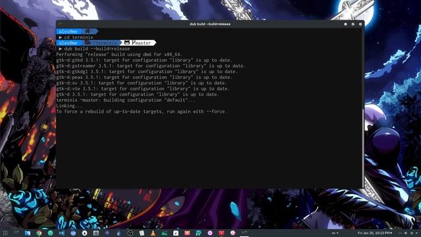Open the green landscape icon after VLC
The height and width of the screenshot is (237, 421).
164,233
